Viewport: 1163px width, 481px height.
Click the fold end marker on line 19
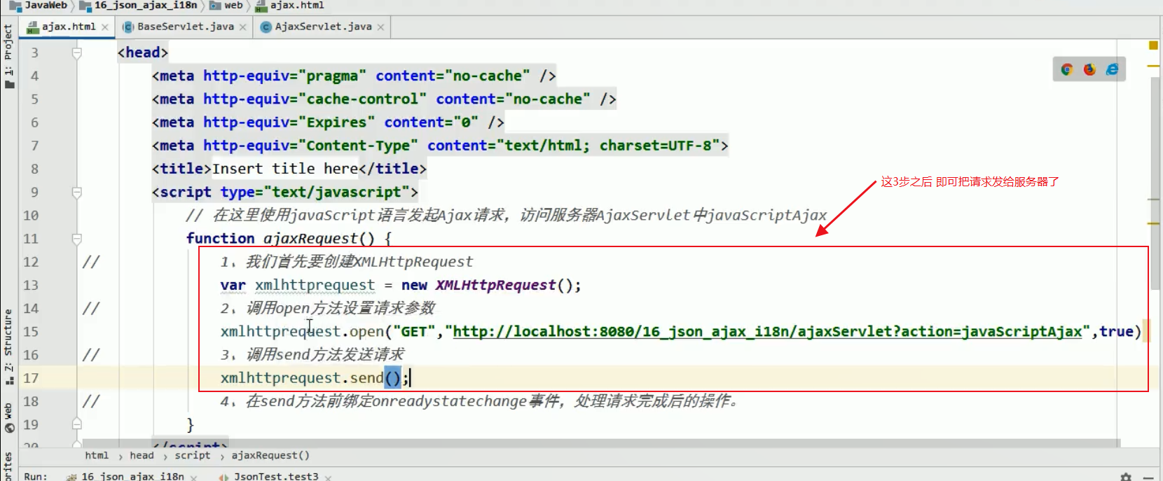pyautogui.click(x=77, y=424)
